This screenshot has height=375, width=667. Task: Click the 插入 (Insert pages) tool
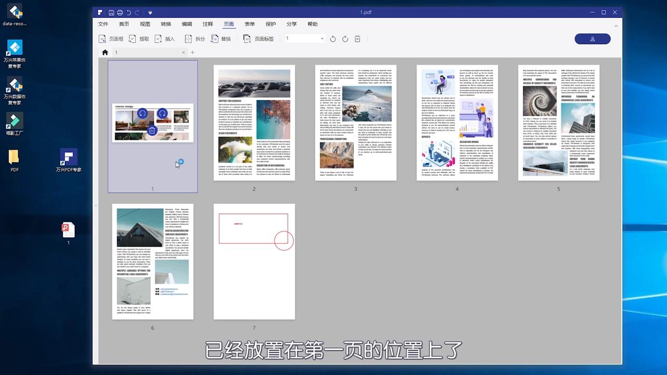pyautogui.click(x=164, y=38)
